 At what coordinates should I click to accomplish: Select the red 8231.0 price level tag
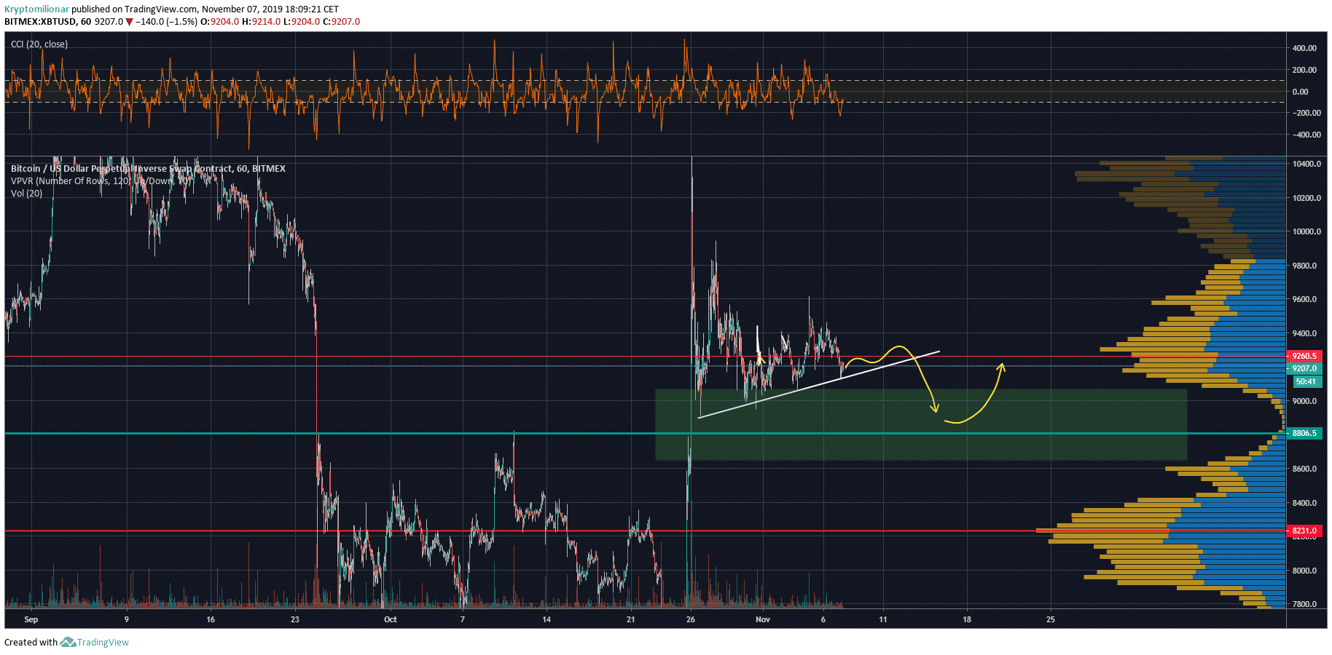tap(1304, 531)
